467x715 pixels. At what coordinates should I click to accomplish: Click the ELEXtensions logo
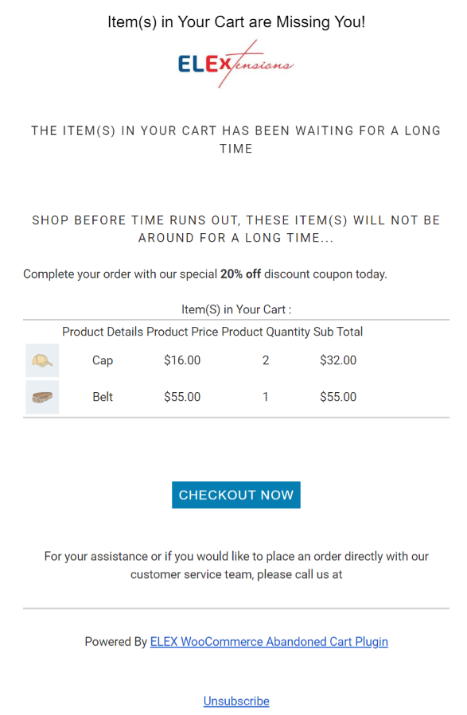point(235,64)
